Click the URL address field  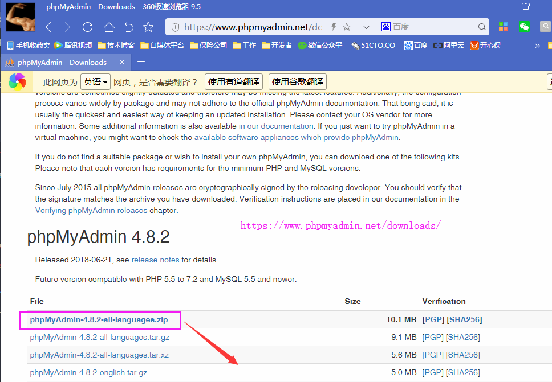[253, 27]
